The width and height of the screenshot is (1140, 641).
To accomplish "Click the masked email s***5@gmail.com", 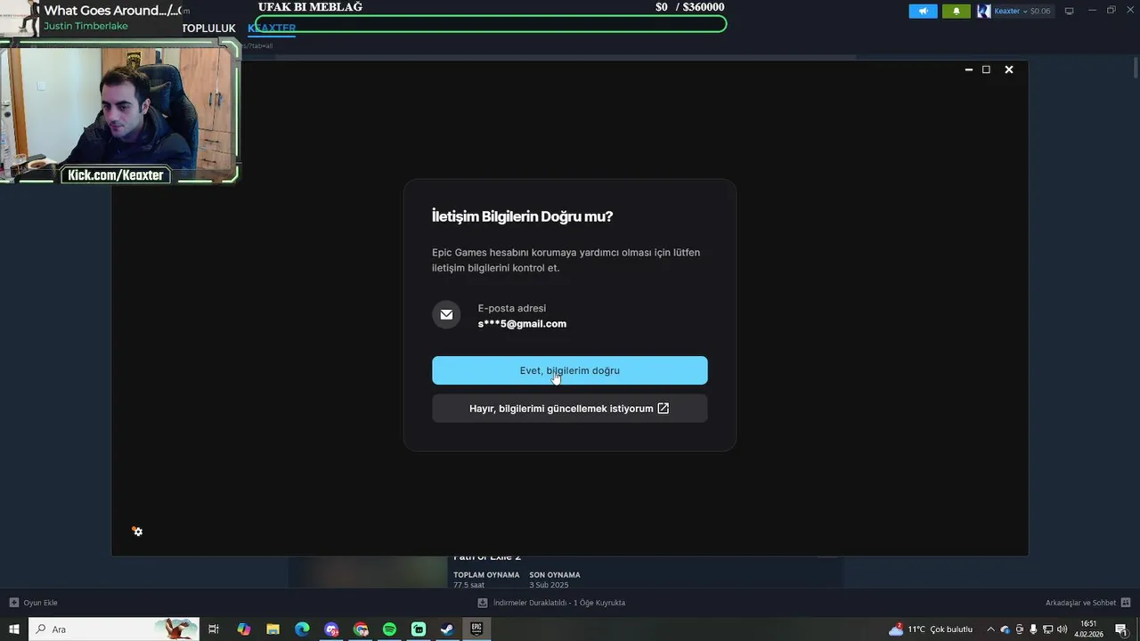I will (x=522, y=324).
